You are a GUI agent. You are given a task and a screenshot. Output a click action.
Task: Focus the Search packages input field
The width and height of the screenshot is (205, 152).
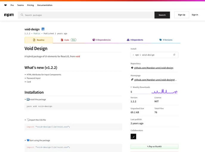point(86,15)
